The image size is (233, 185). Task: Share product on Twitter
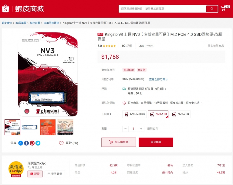[x=38, y=143]
